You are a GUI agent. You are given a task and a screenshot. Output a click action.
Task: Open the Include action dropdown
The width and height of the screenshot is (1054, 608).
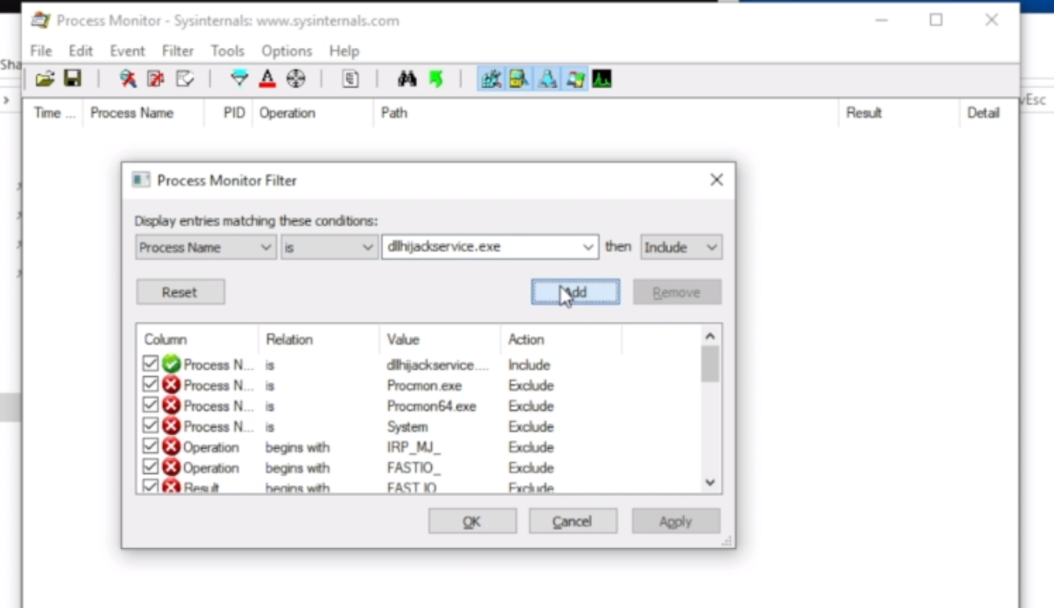681,247
